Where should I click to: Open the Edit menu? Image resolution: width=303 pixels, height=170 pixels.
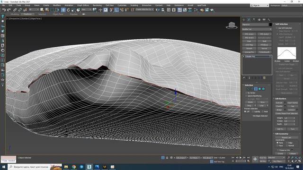point(10,5)
